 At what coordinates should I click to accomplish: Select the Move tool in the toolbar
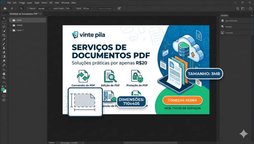[4, 18]
